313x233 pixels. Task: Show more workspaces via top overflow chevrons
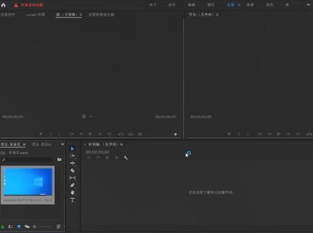pos(309,4)
